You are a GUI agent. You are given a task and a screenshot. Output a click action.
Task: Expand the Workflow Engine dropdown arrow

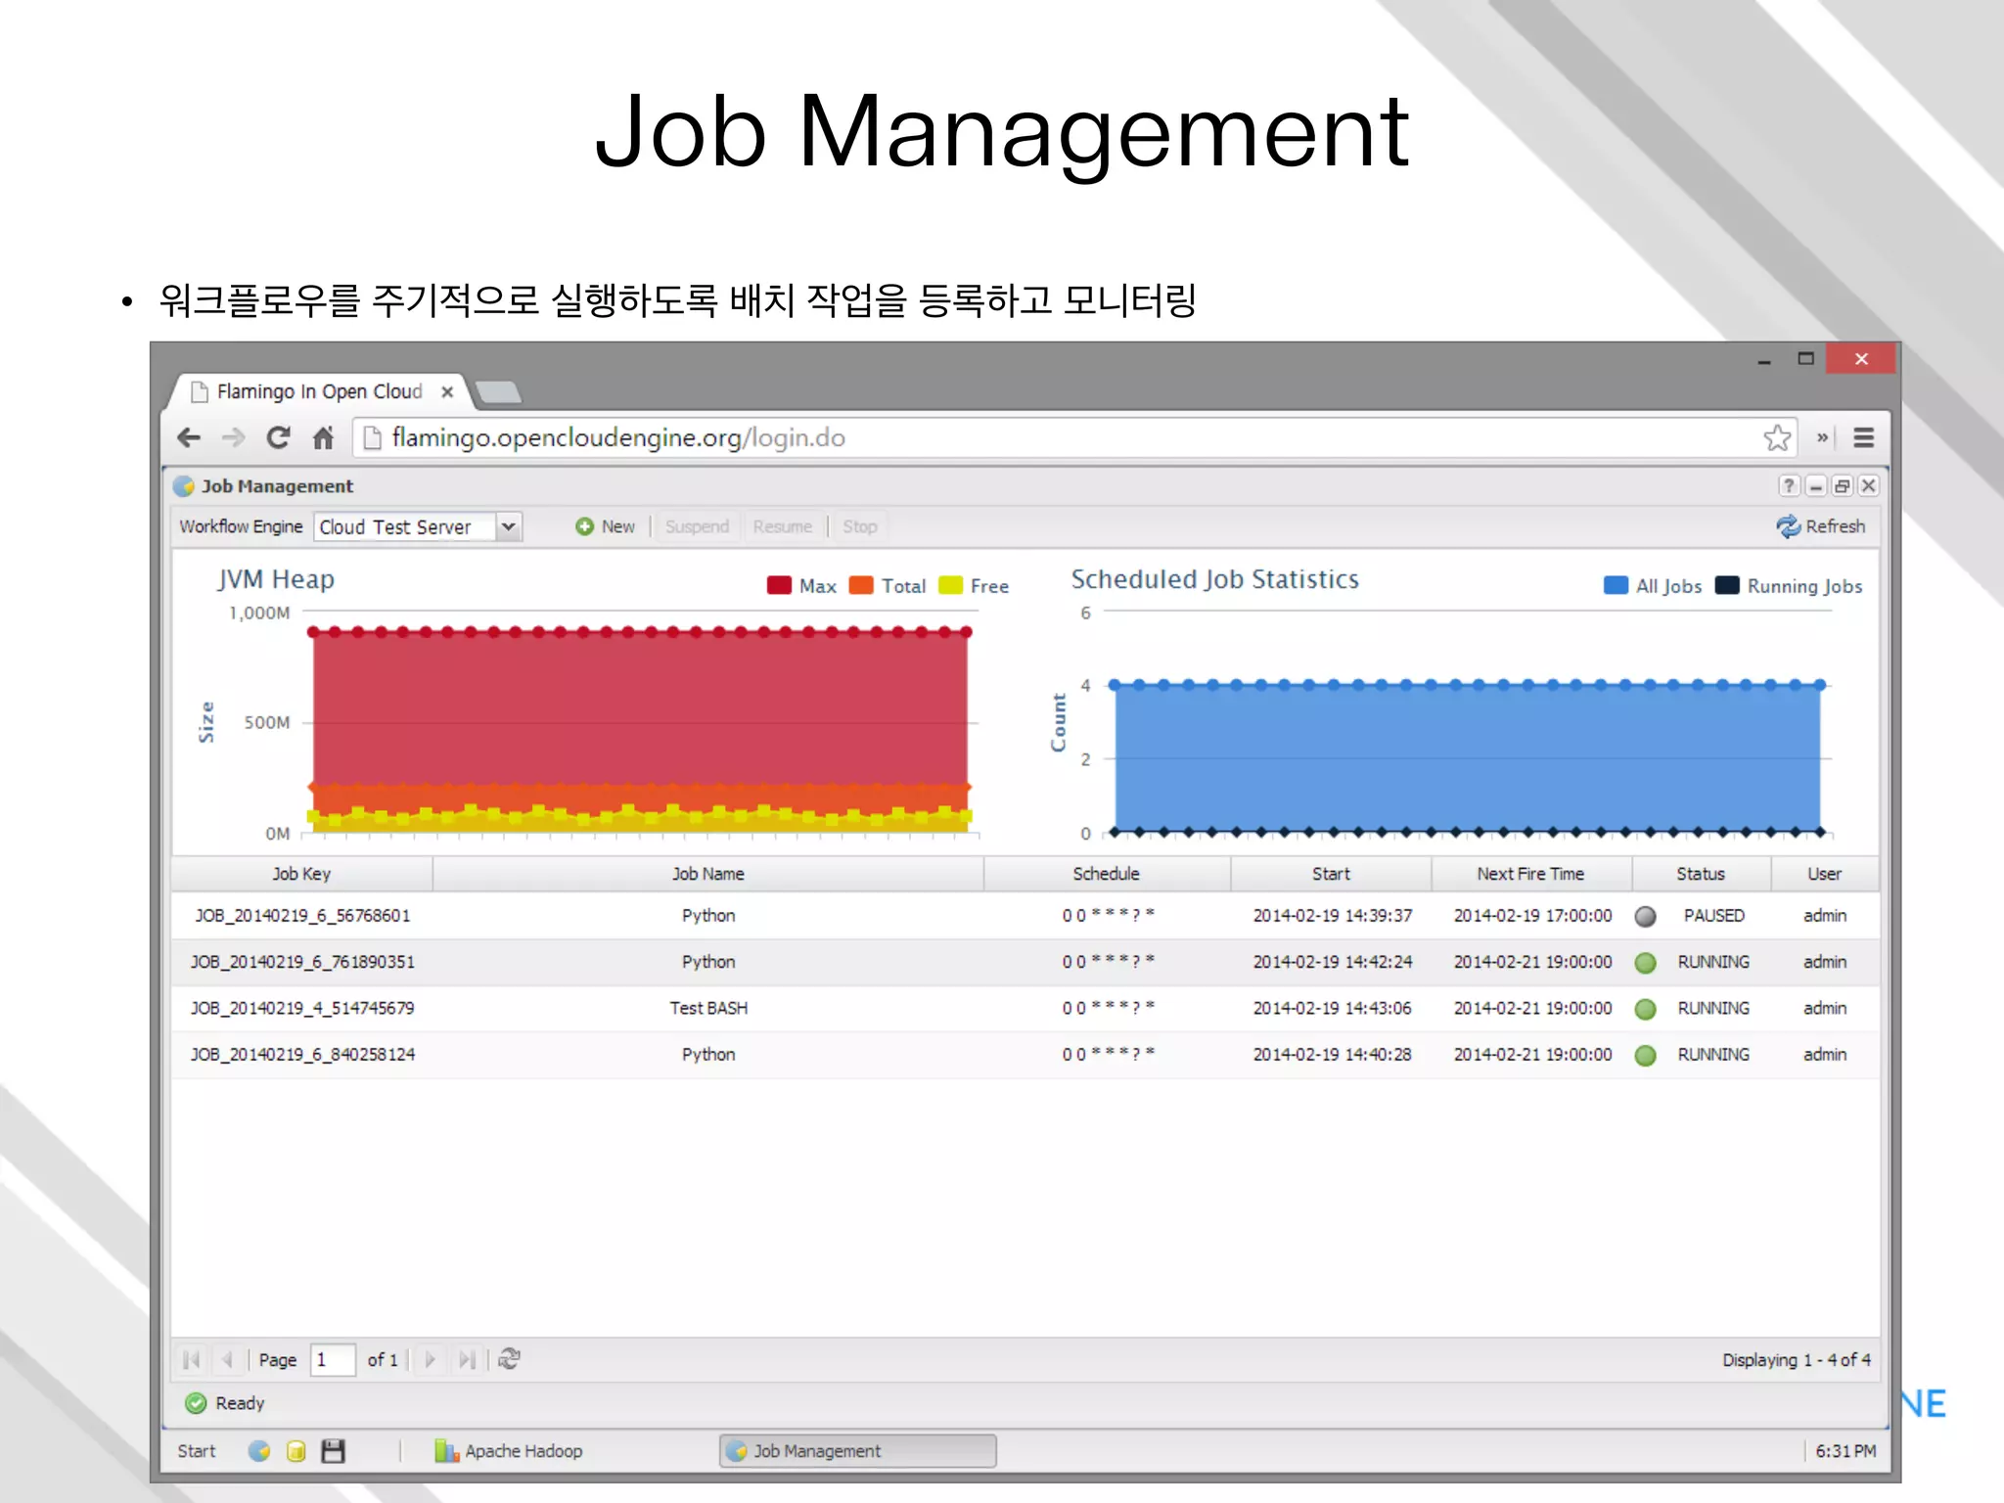pos(508,526)
